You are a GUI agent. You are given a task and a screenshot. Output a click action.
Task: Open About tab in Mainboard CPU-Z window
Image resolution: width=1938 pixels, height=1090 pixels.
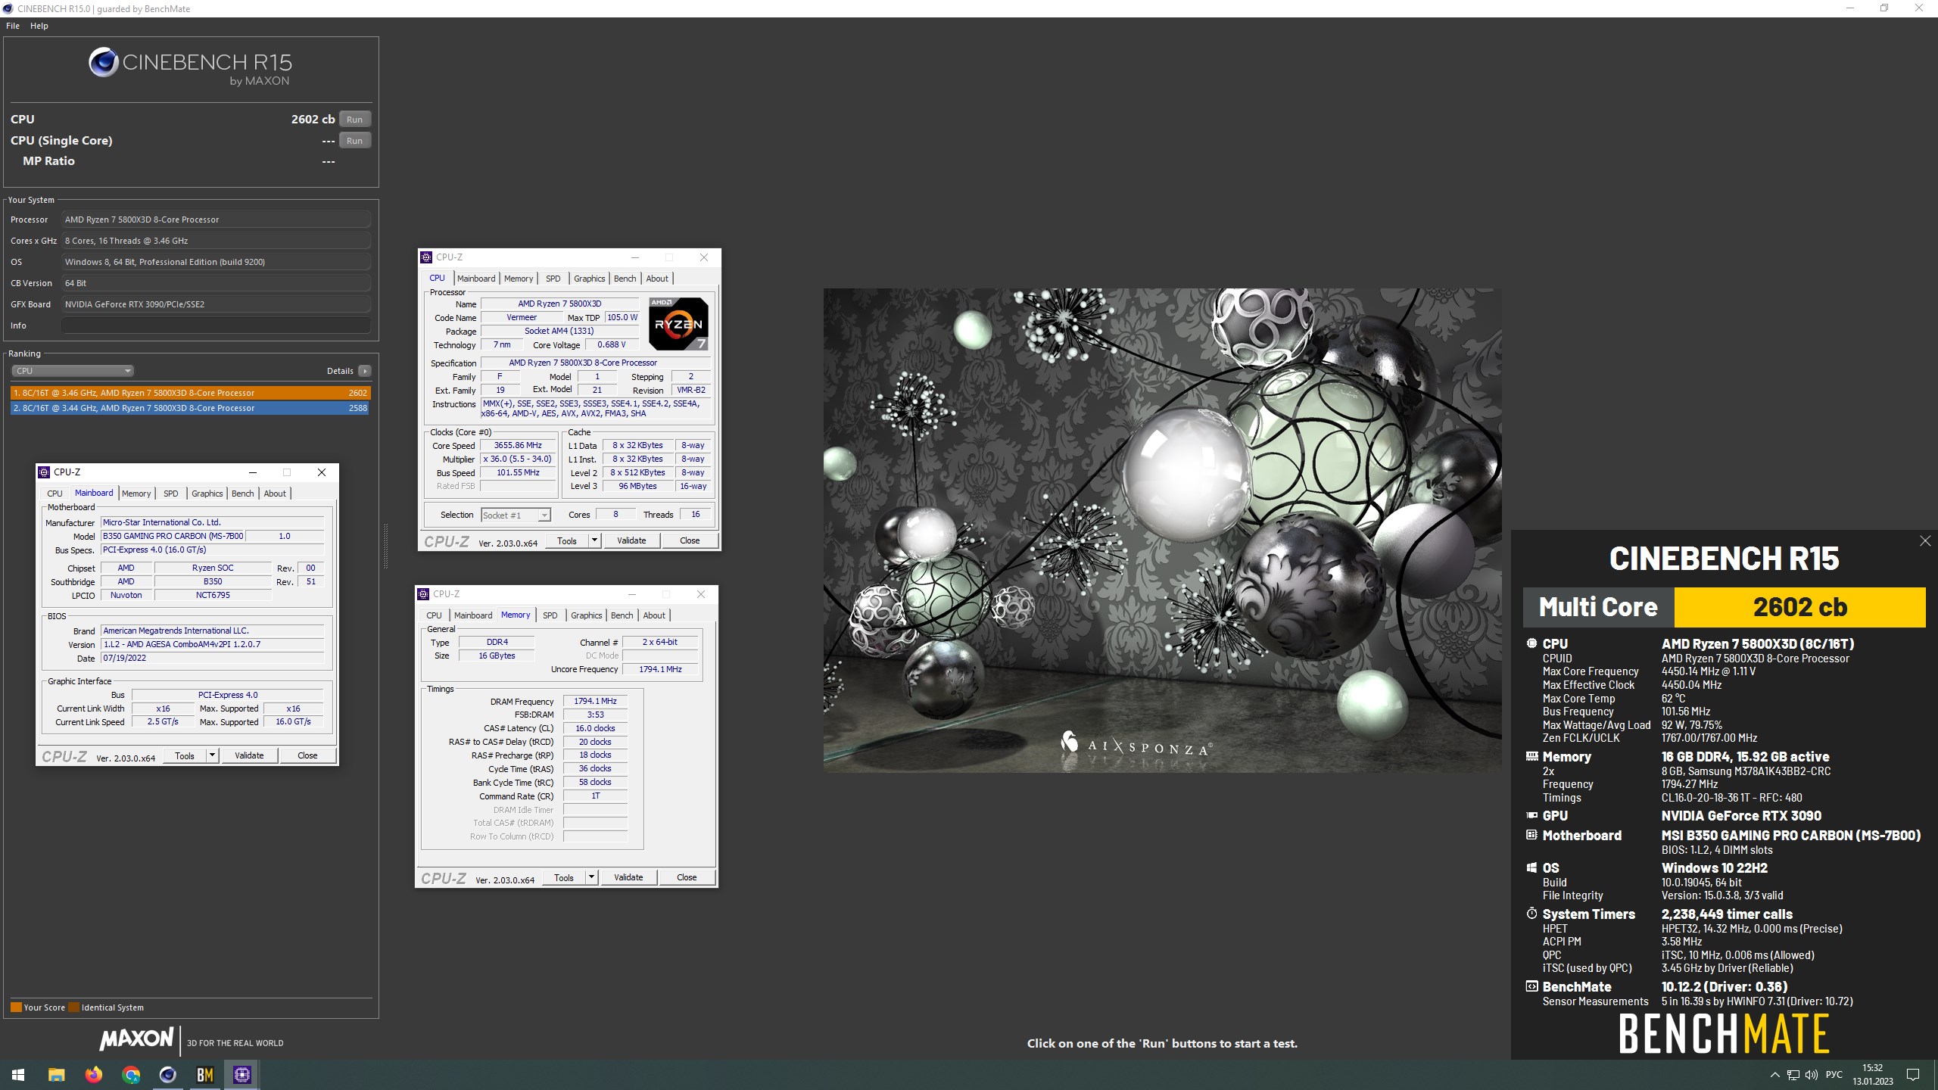pos(275,494)
